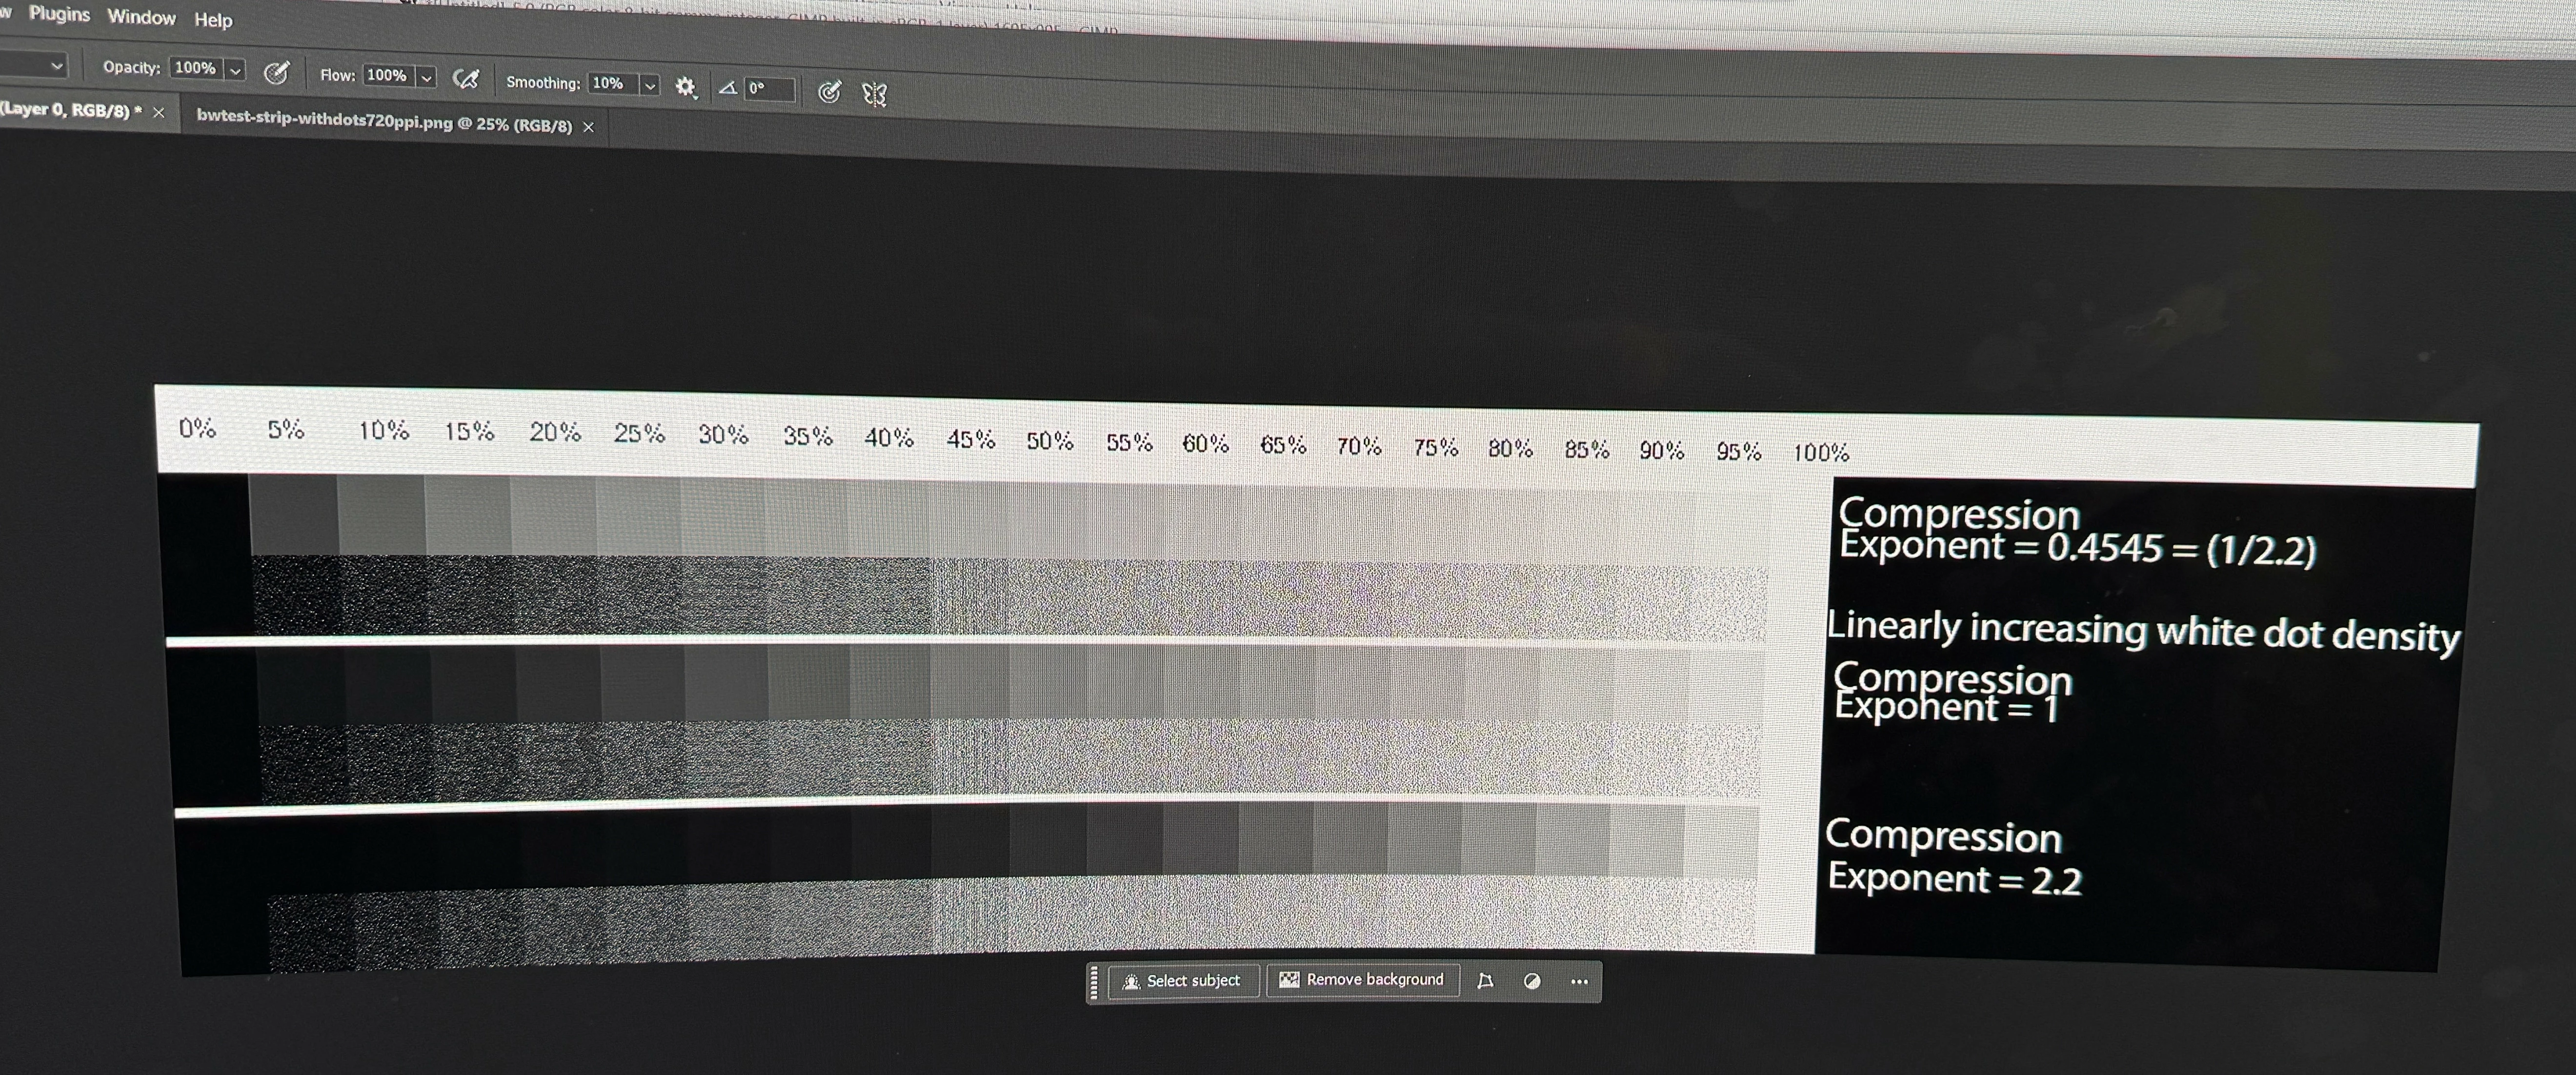This screenshot has width=2576, height=1075.
Task: Expand the Flow percentage dropdown
Action: click(426, 77)
